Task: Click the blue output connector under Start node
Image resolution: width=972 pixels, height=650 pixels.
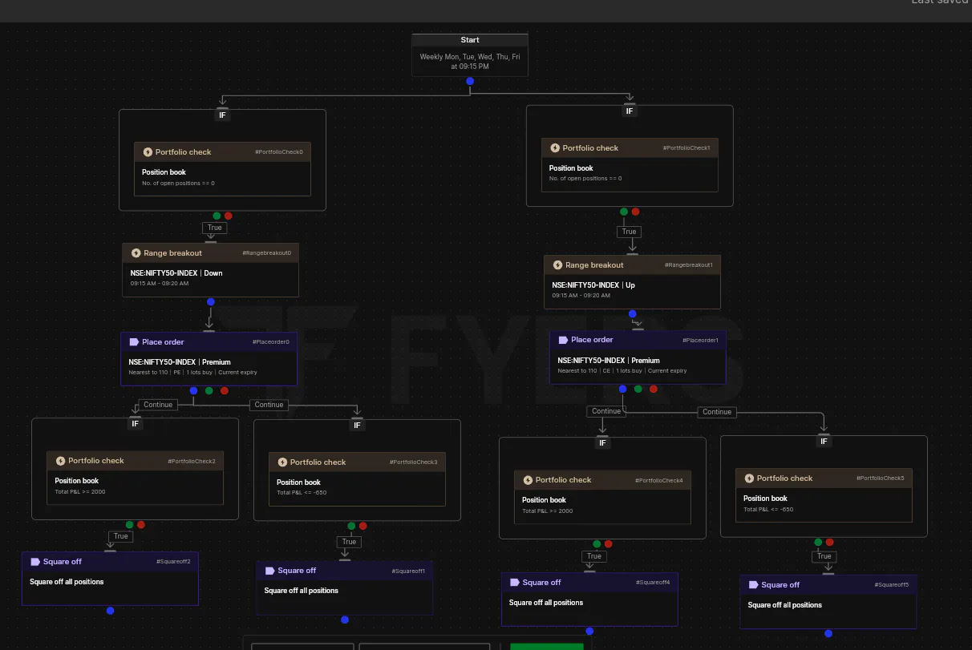Action: 470,81
